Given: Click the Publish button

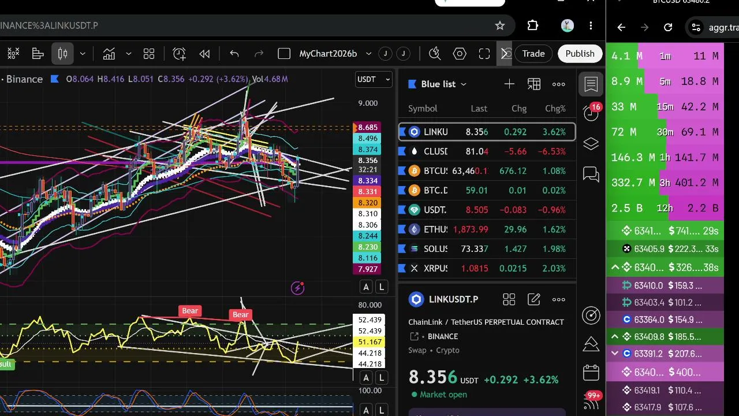Looking at the screenshot, I should 580,54.
